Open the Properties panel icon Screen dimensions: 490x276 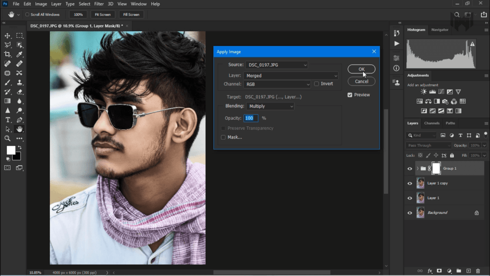tap(396, 58)
